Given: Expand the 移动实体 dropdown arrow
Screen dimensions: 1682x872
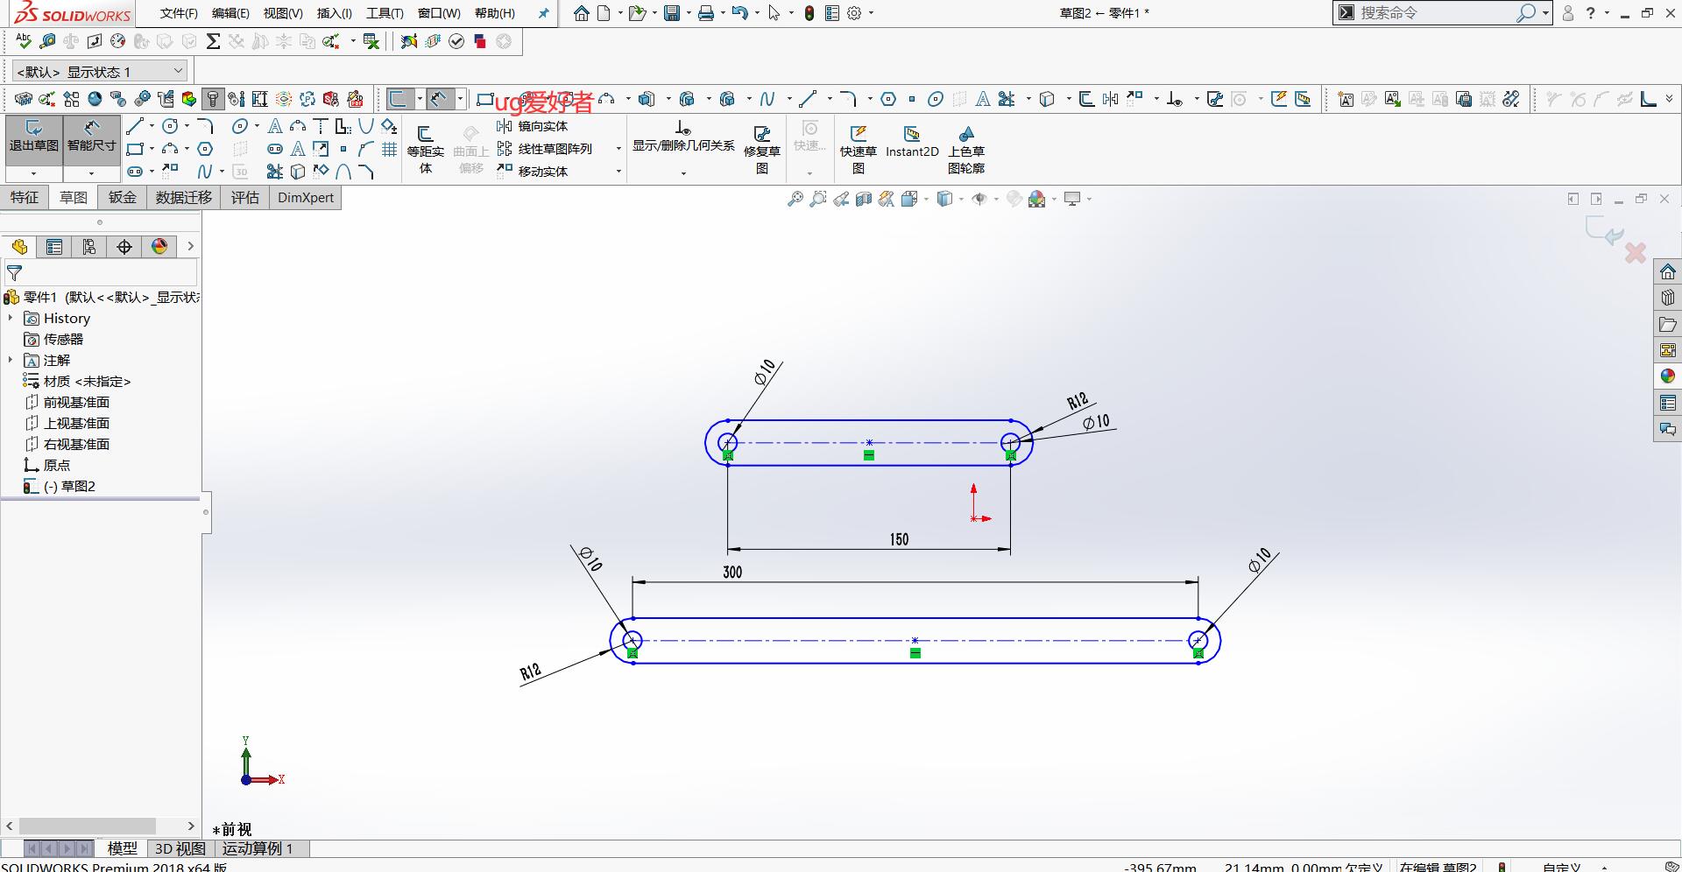Looking at the screenshot, I should pos(618,172).
